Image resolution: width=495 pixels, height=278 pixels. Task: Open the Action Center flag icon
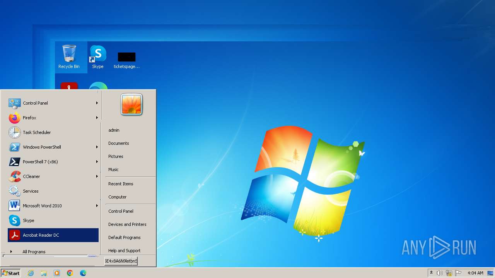click(458, 273)
